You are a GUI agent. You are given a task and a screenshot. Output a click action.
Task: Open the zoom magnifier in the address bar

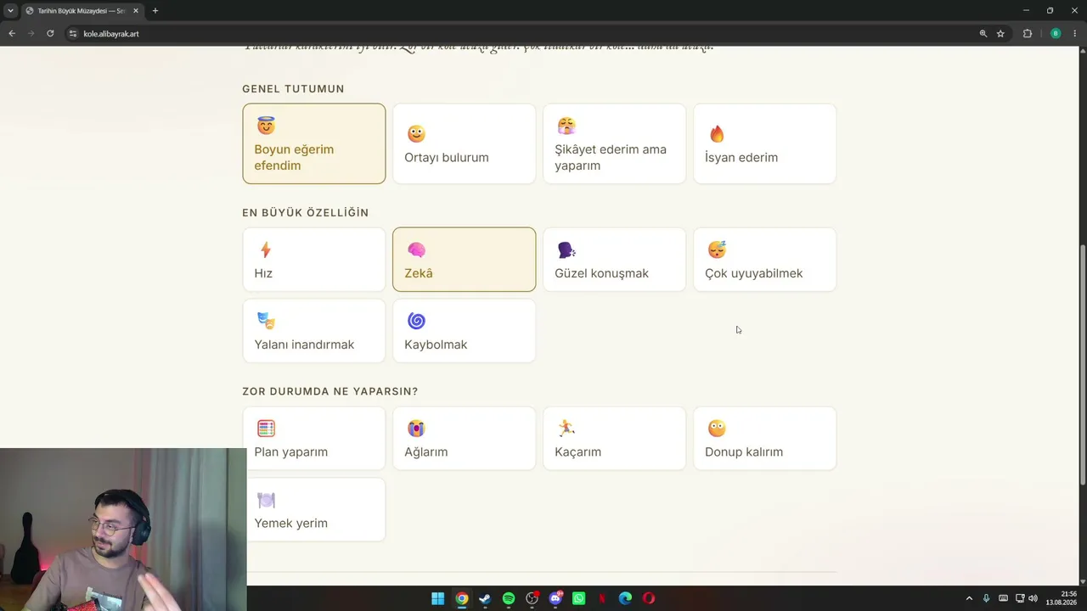[983, 33]
